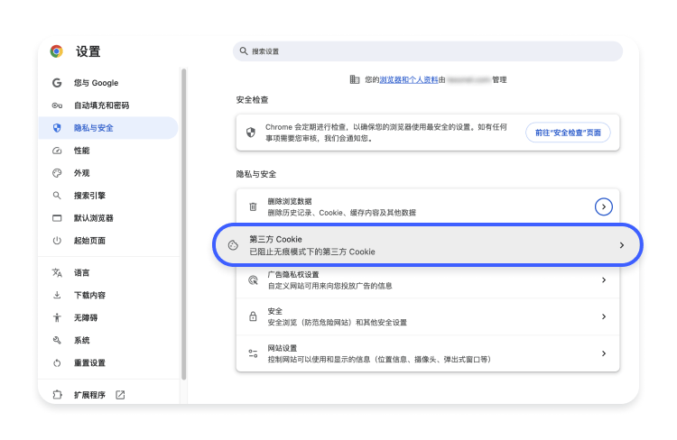Click the sidebar vertical scrollbar

click(184, 225)
